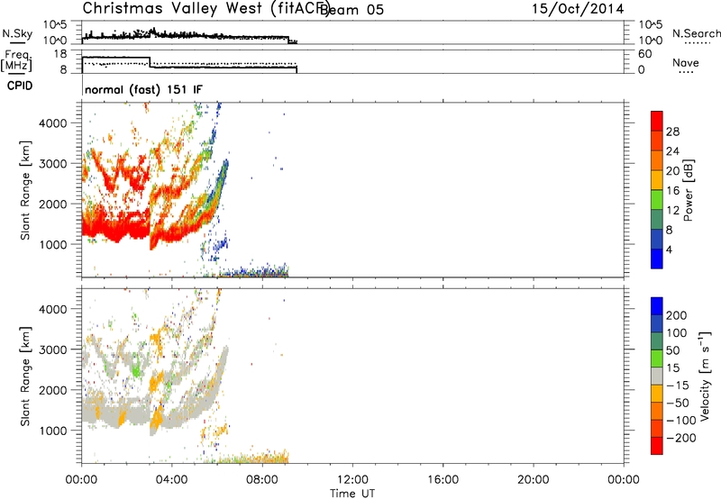This screenshot has height=499, width=721.
Task: Click the '16' power colorbar label
Action: (x=672, y=191)
